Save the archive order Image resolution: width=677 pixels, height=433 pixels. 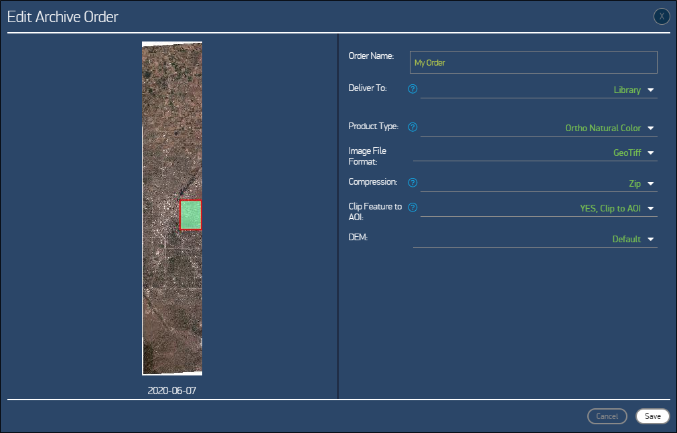click(652, 416)
